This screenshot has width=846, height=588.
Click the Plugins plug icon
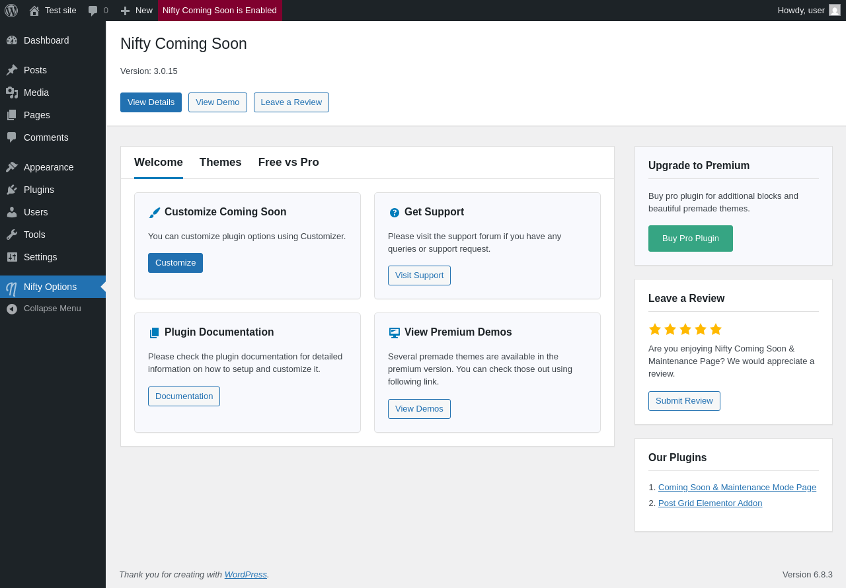point(12,190)
